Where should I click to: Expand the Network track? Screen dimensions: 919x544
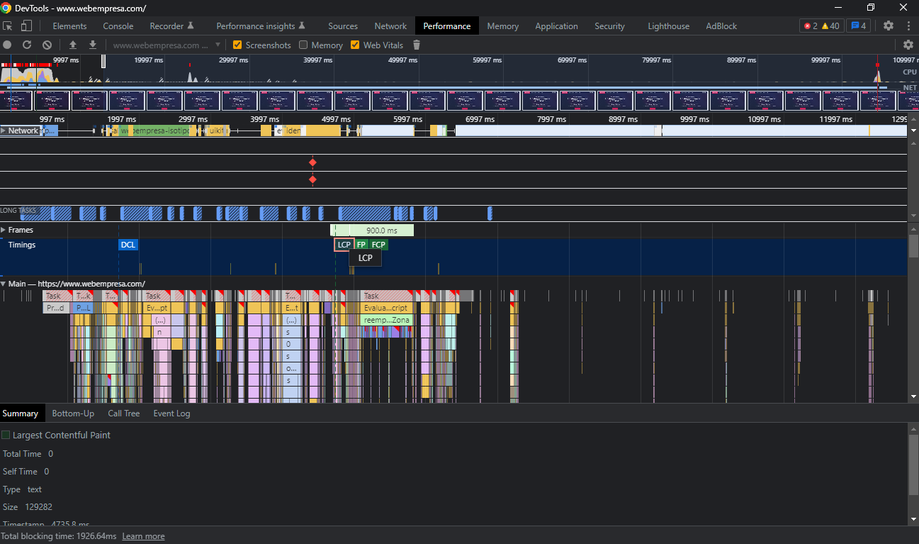[4, 131]
